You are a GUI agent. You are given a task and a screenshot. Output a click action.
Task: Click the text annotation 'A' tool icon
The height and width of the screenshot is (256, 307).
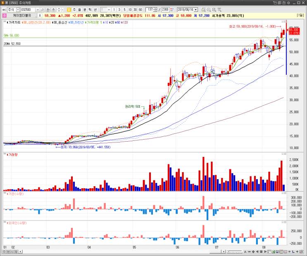click(245, 252)
